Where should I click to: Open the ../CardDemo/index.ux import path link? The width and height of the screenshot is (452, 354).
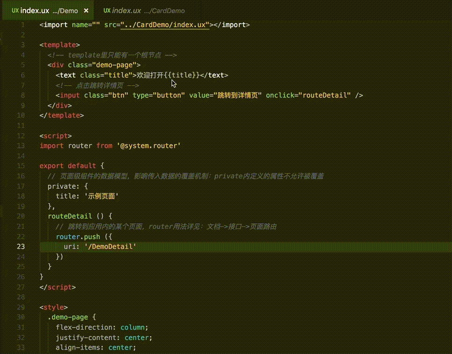click(165, 25)
